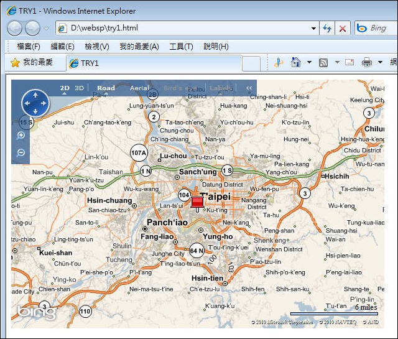This screenshot has width=398, height=339.
Task: Pan the map left with compass arrow
Action: click(27, 103)
